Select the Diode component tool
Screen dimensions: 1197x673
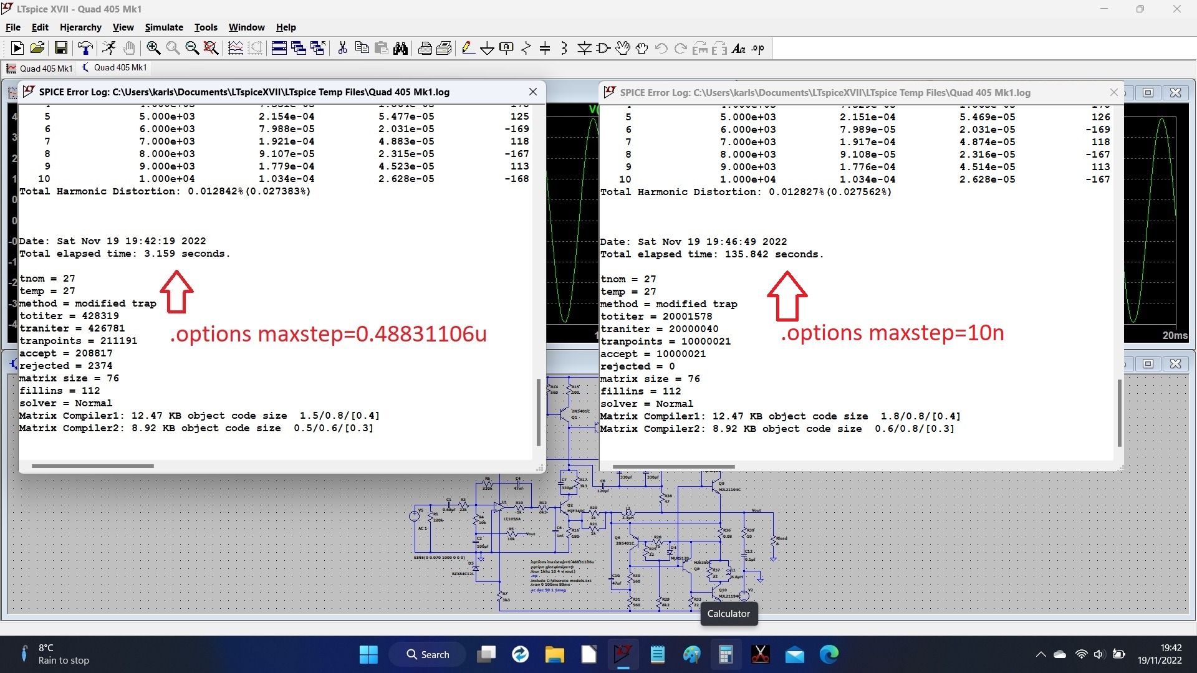(x=584, y=48)
